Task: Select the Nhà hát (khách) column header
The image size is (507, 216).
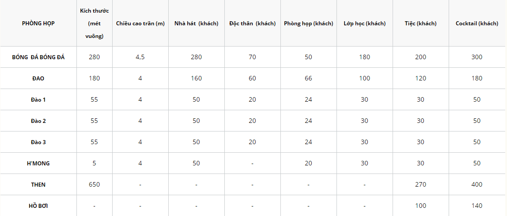Action: 196,23
